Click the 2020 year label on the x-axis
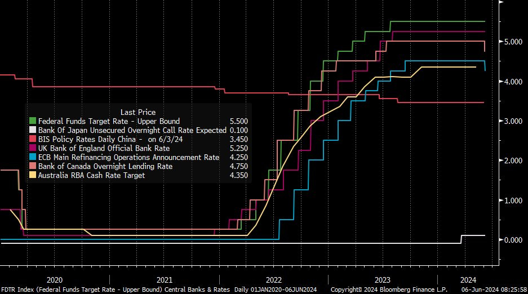Viewport: 528px width, 294px height. (x=55, y=280)
